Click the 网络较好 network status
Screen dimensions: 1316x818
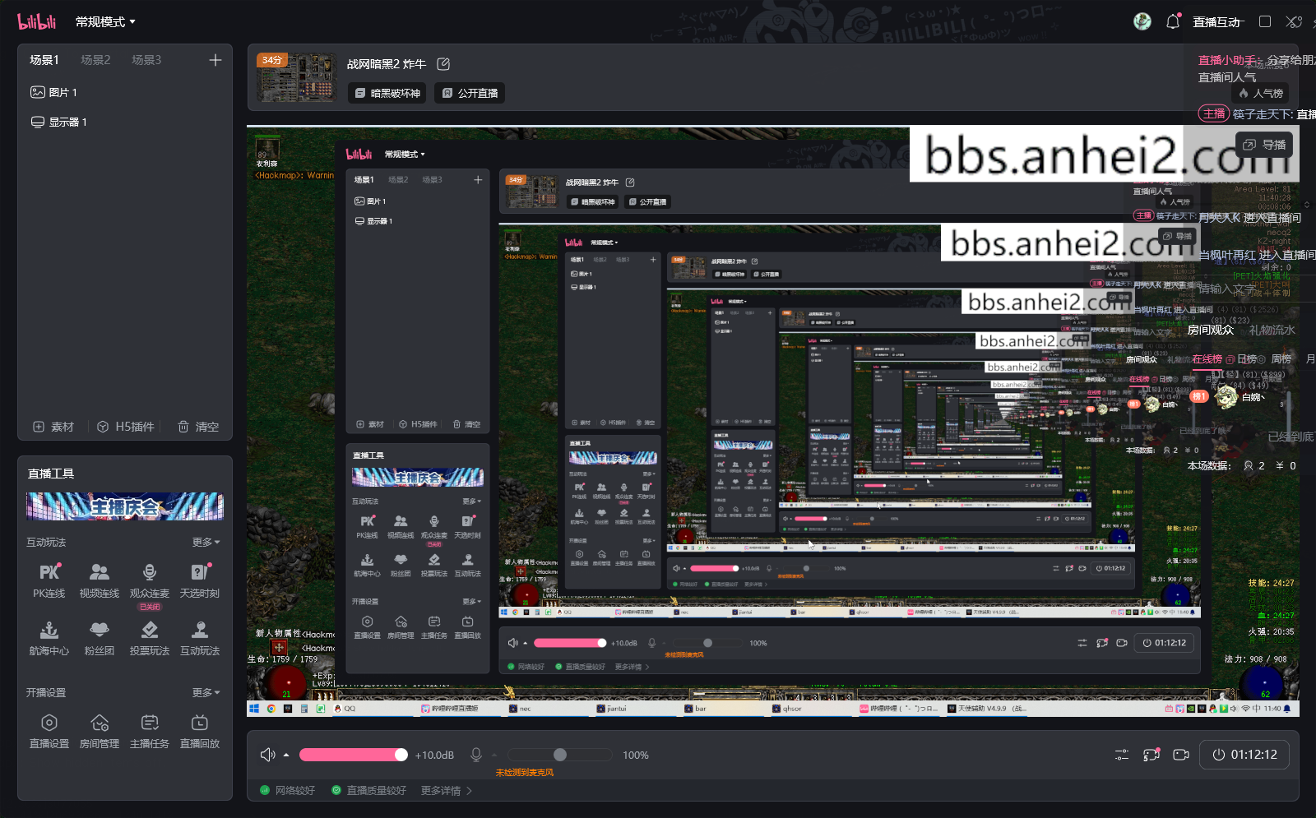(288, 791)
